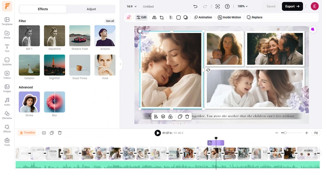Open the Effects sidebar panel
This screenshot has width=322, height=170.
(7, 128)
